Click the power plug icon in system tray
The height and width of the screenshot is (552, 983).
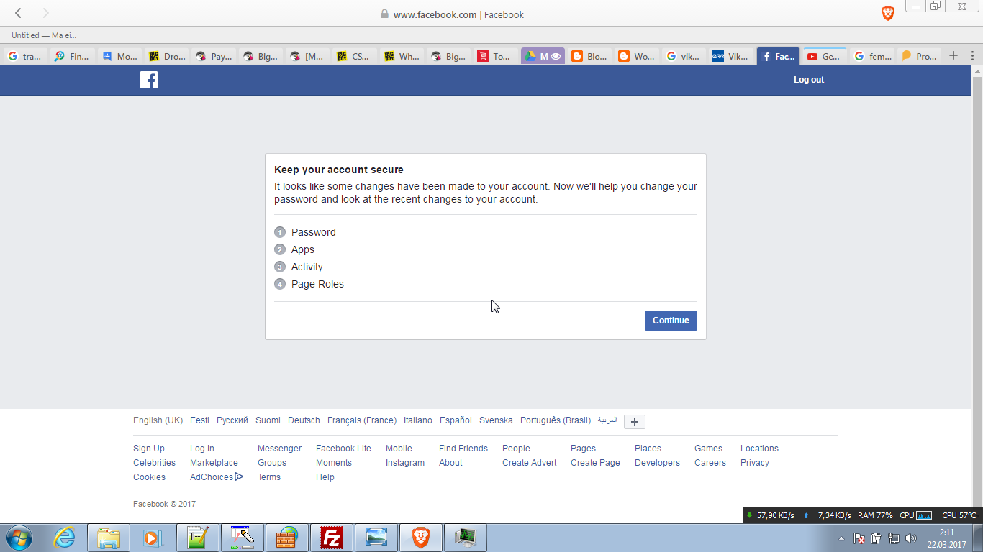876,538
